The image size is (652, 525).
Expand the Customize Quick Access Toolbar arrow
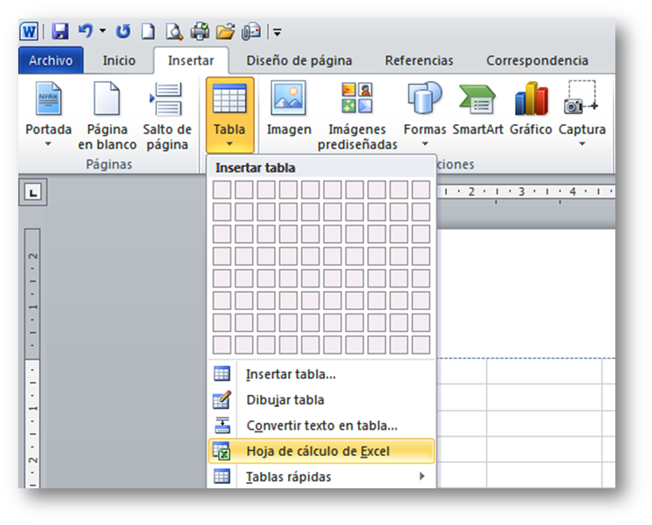[278, 33]
